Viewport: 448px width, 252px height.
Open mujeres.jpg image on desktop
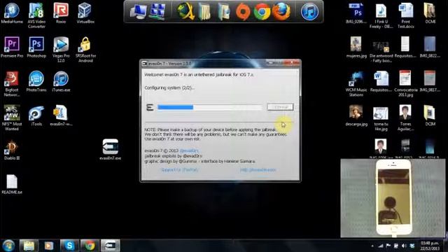[356, 47]
